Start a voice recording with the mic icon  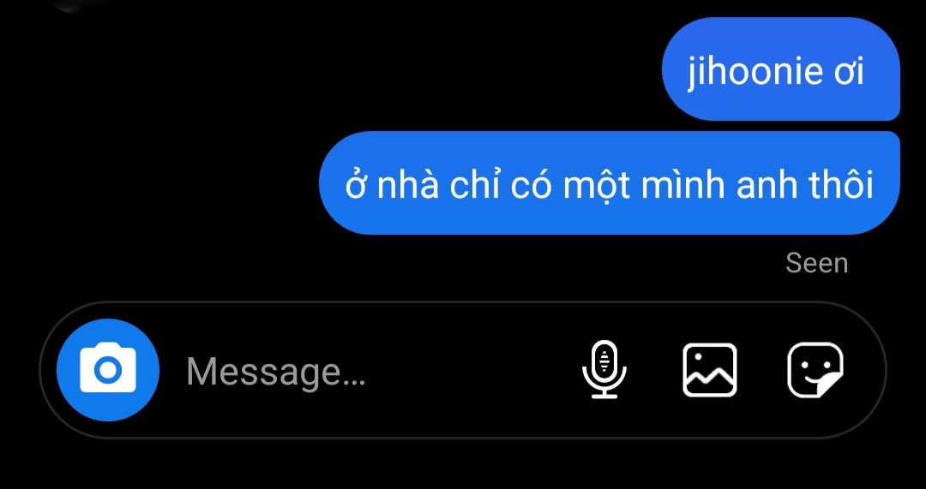coord(604,370)
